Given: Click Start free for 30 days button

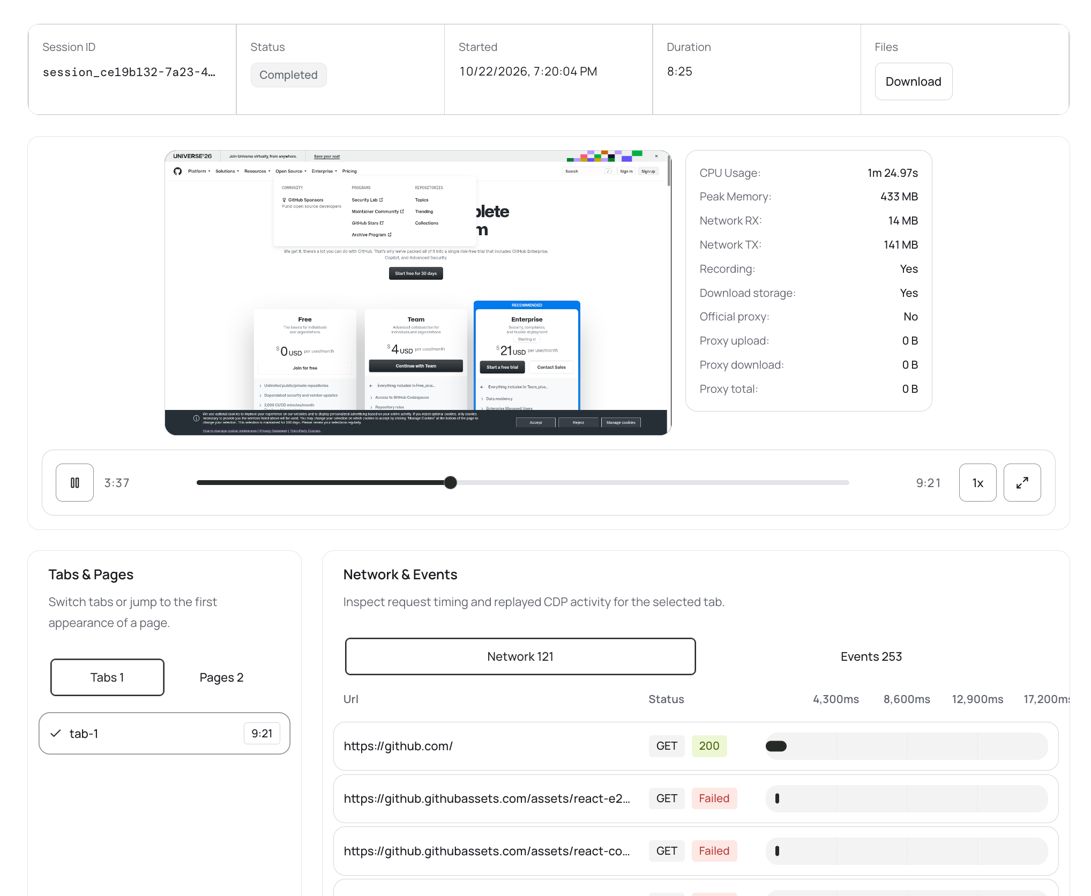Looking at the screenshot, I should pyautogui.click(x=416, y=273).
